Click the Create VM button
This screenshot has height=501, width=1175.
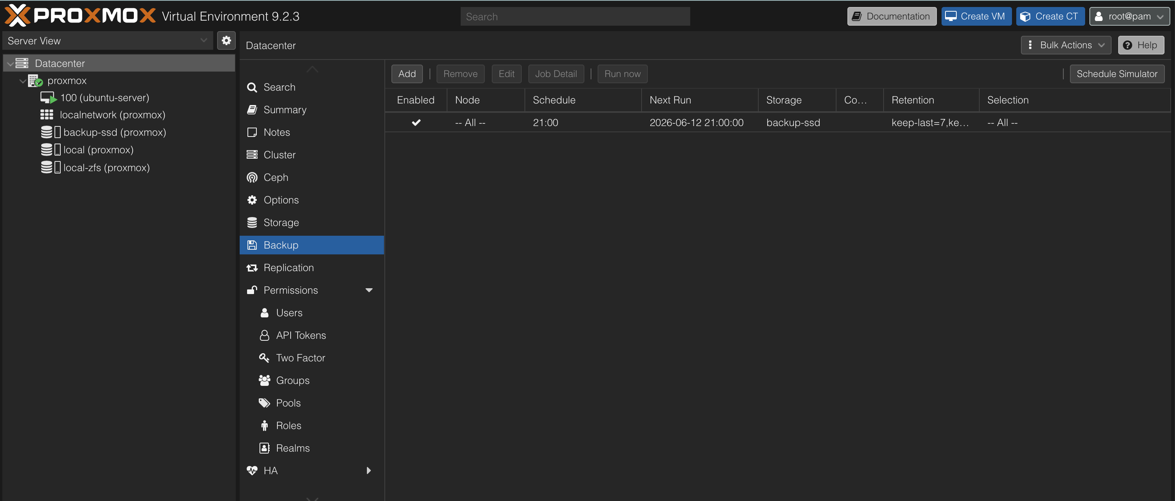click(x=976, y=16)
